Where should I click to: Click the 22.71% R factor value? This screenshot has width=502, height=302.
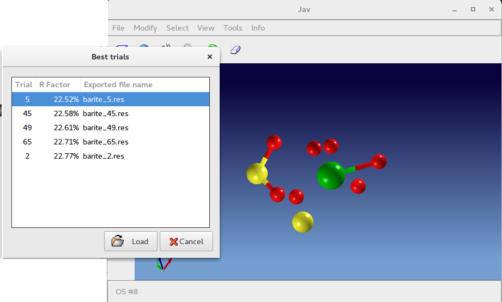(x=66, y=142)
